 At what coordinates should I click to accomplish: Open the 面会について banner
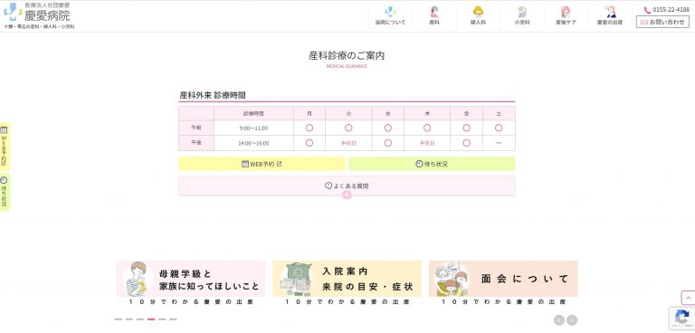pos(503,283)
